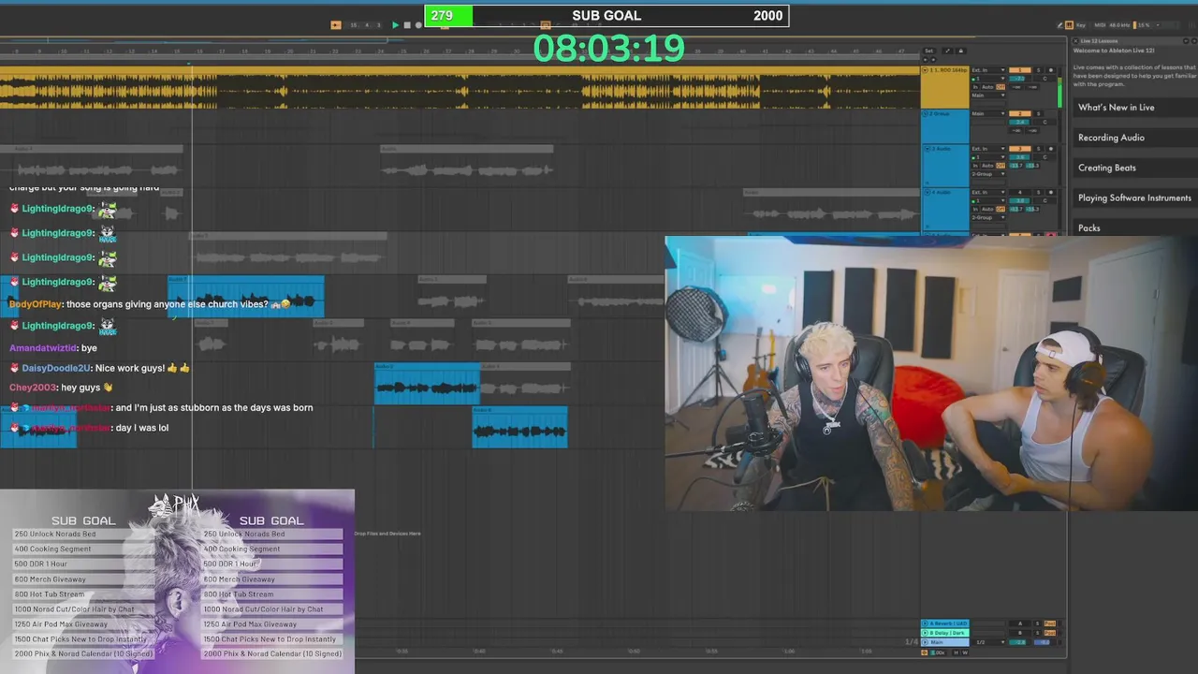Arm 4 Audio track for recording
Screen dimensions: 1198x674
[x=1051, y=192]
